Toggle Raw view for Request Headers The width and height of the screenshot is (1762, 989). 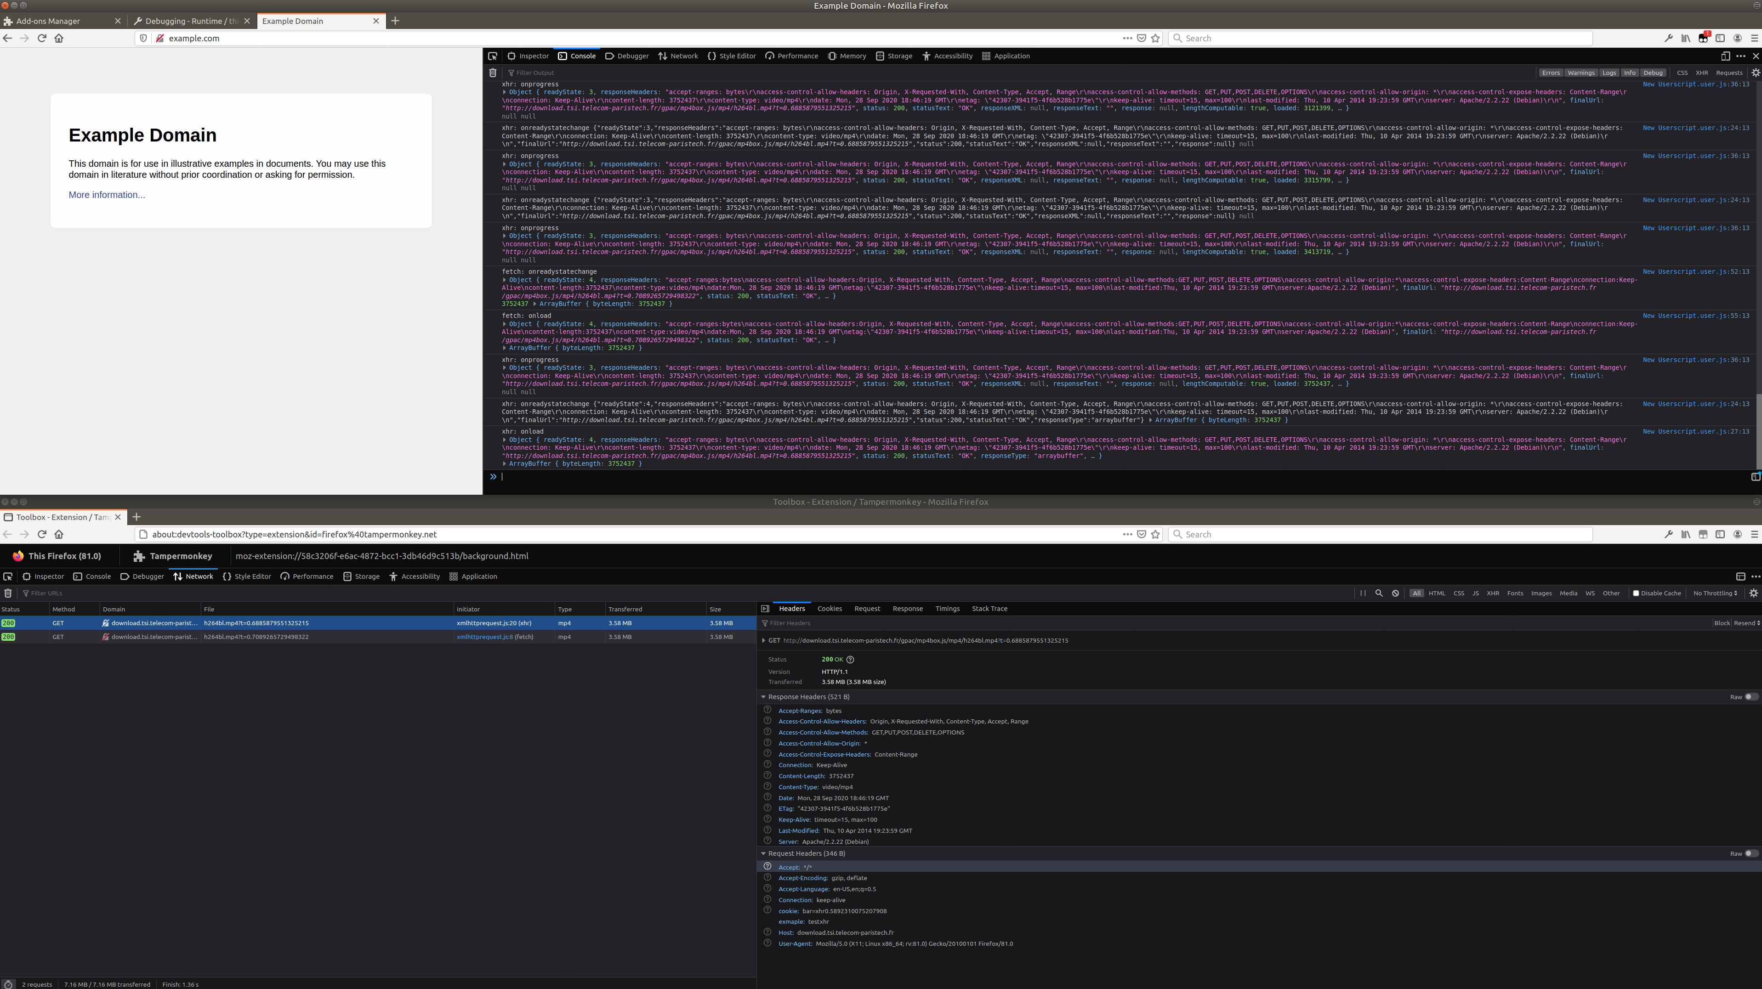pos(1751,853)
